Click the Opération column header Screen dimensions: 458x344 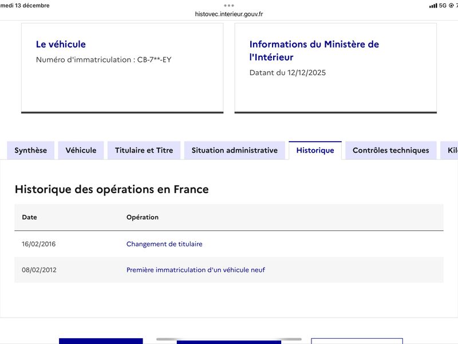[x=143, y=217]
